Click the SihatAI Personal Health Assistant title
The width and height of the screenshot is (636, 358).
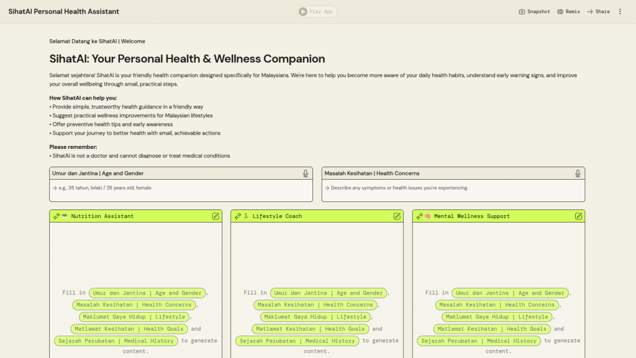(x=63, y=11)
